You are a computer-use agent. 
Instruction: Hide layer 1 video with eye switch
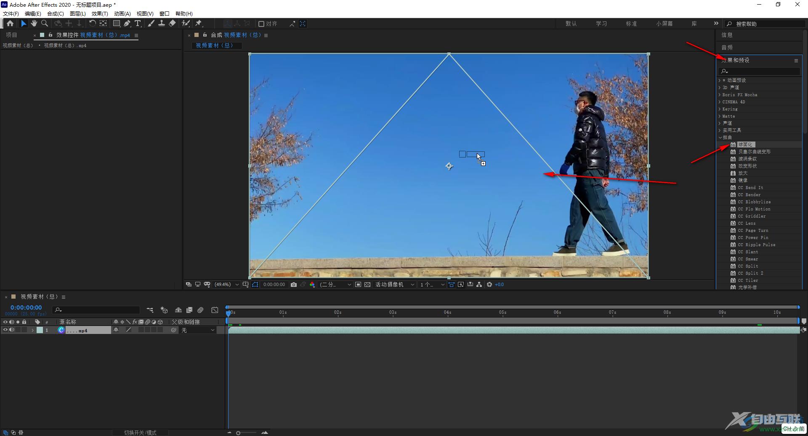click(x=5, y=330)
